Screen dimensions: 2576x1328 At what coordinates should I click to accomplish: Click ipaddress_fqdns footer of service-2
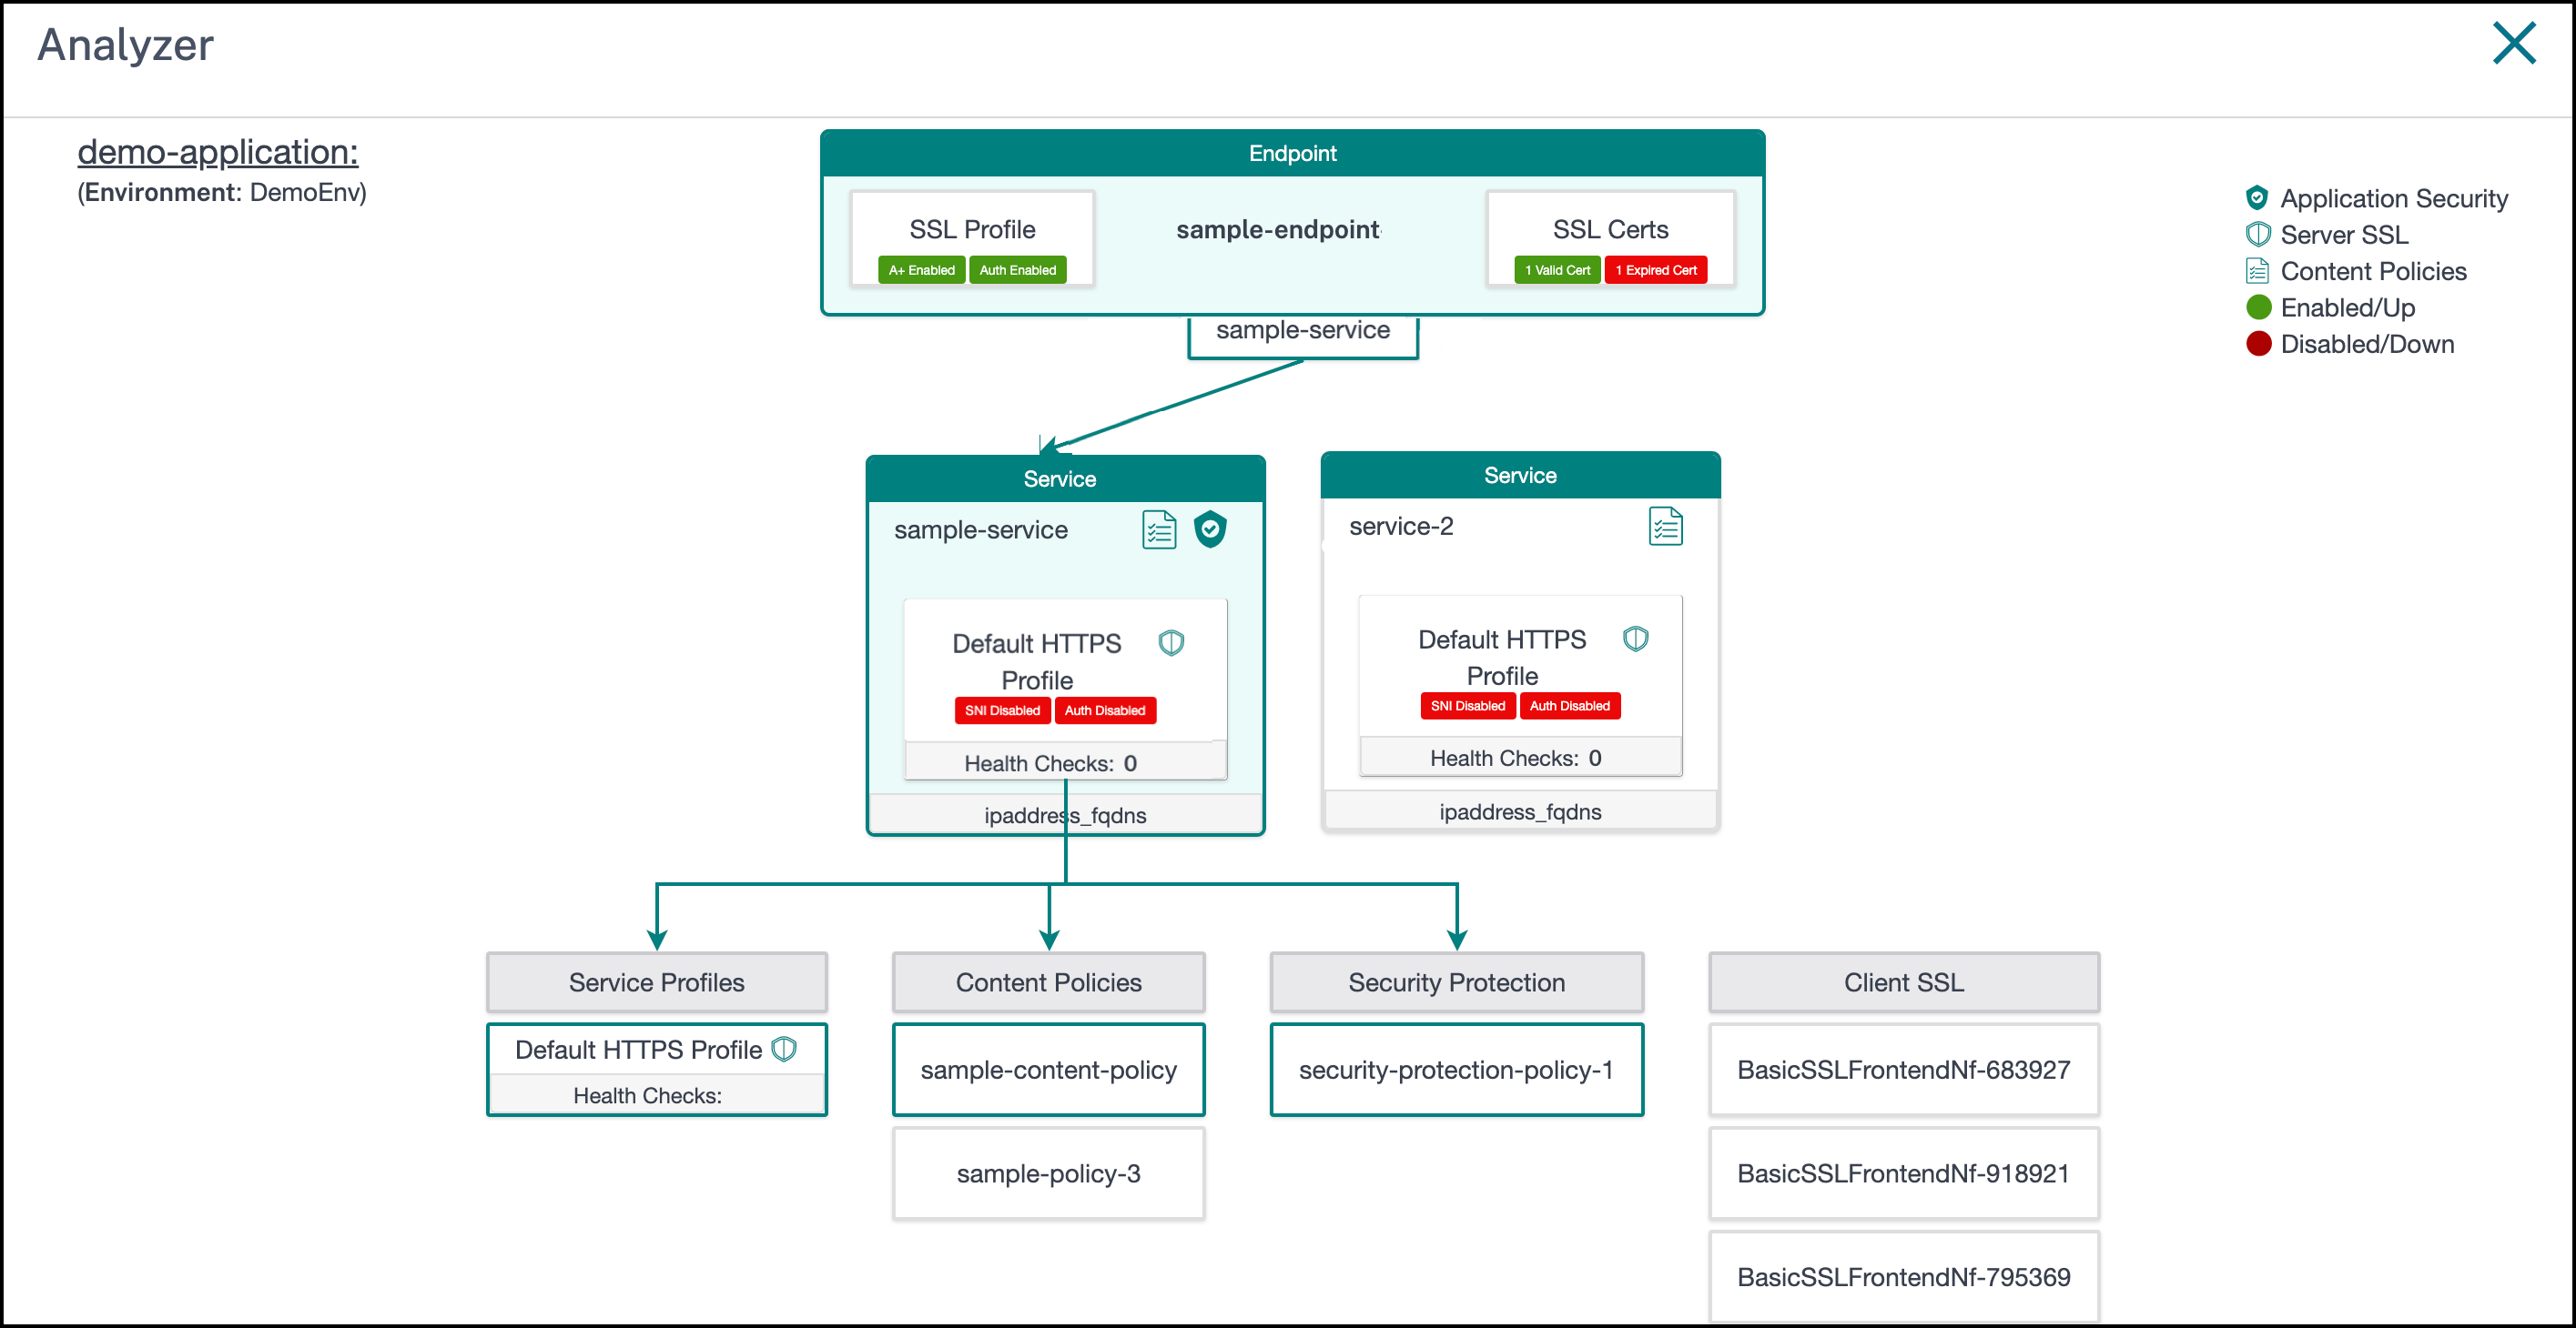[1520, 811]
